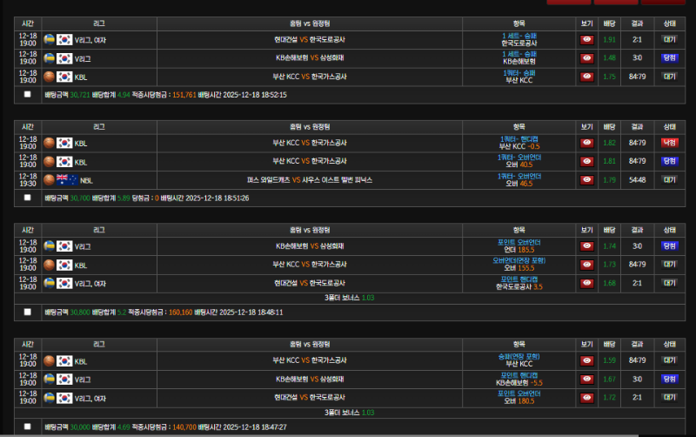Click basketball icon in the 오버 155.5 row
The image size is (696, 437).
tap(50, 265)
